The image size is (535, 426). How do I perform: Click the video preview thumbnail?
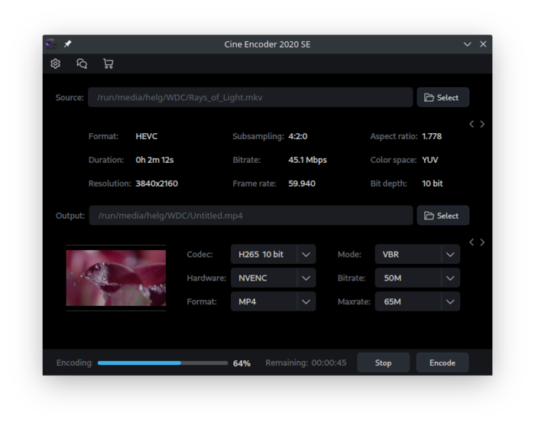click(x=116, y=278)
